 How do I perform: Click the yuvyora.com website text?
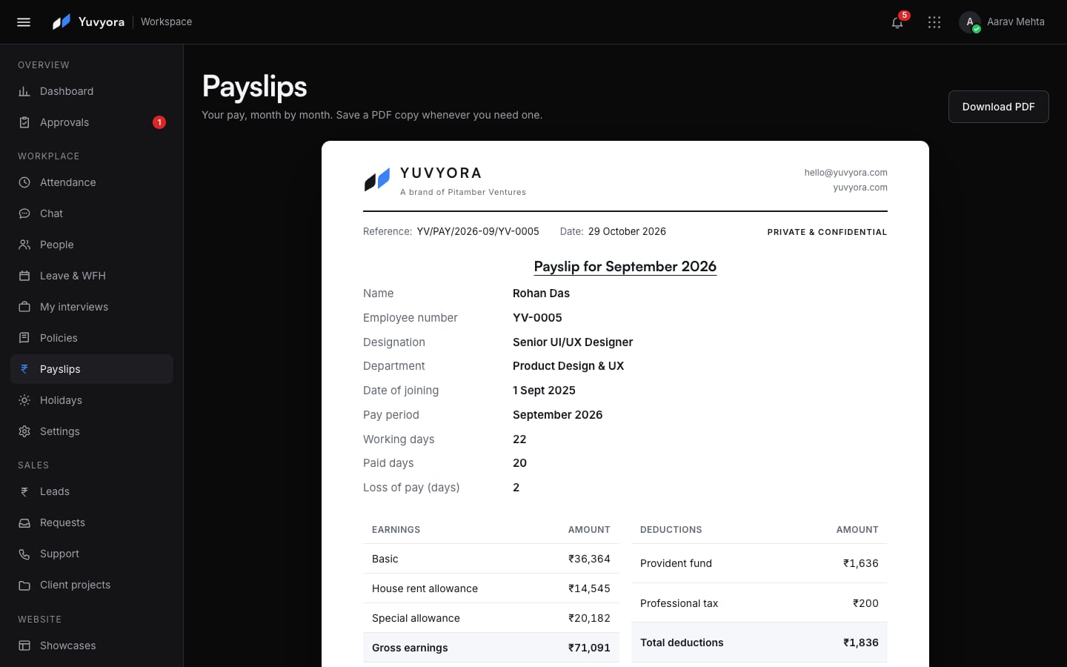860,188
